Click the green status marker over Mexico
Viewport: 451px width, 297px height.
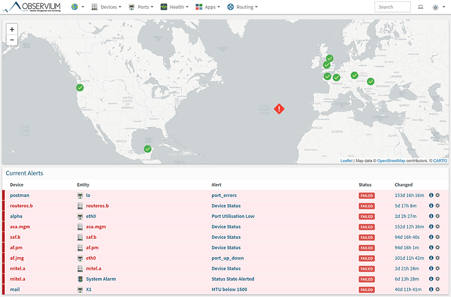click(x=147, y=149)
